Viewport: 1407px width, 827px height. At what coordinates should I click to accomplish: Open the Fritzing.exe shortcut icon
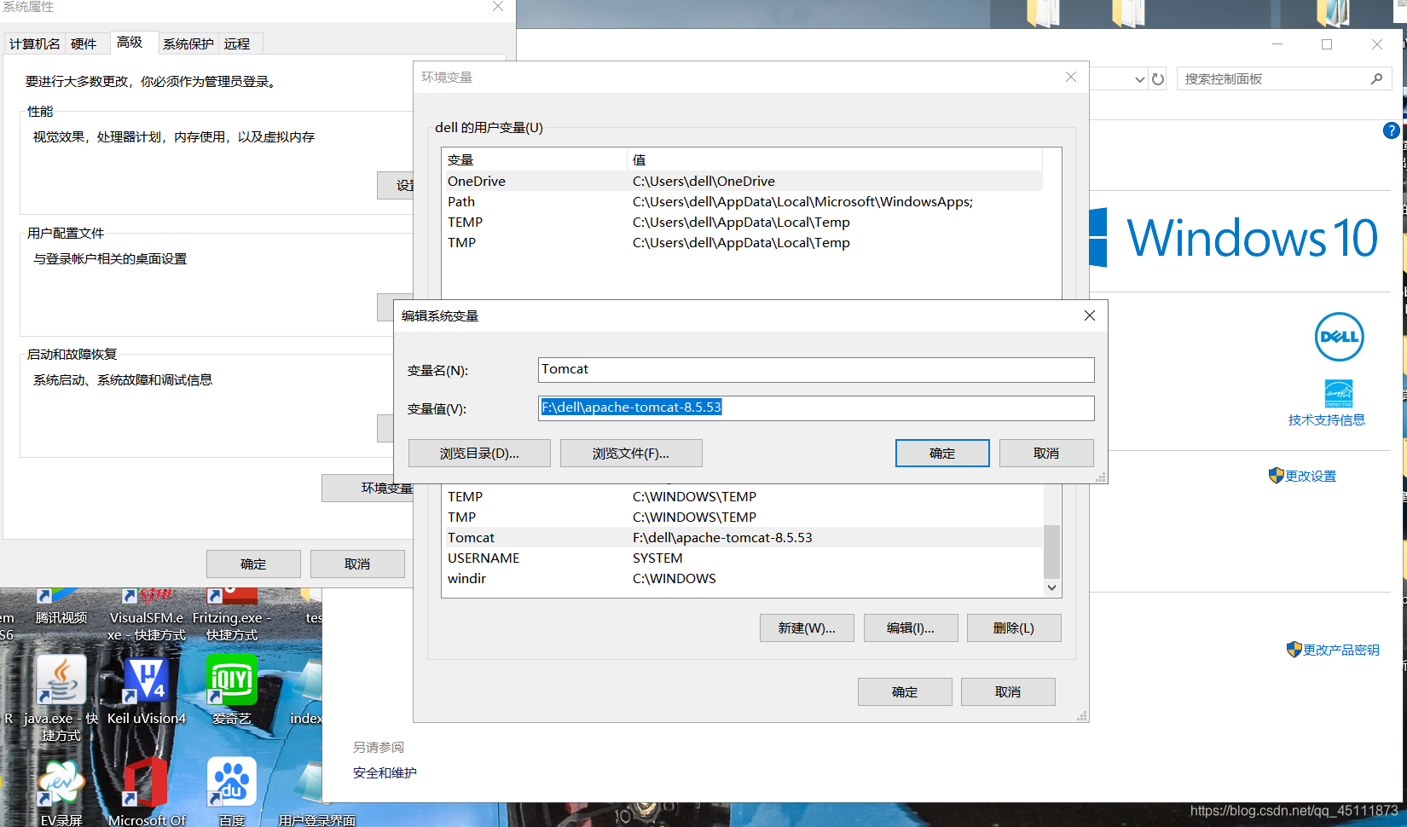click(232, 610)
